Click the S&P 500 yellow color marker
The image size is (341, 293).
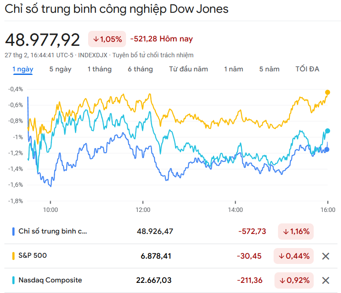(14, 256)
